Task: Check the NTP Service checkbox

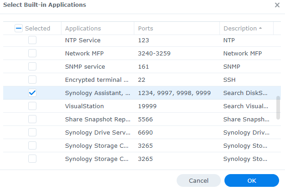Action: click(32, 40)
